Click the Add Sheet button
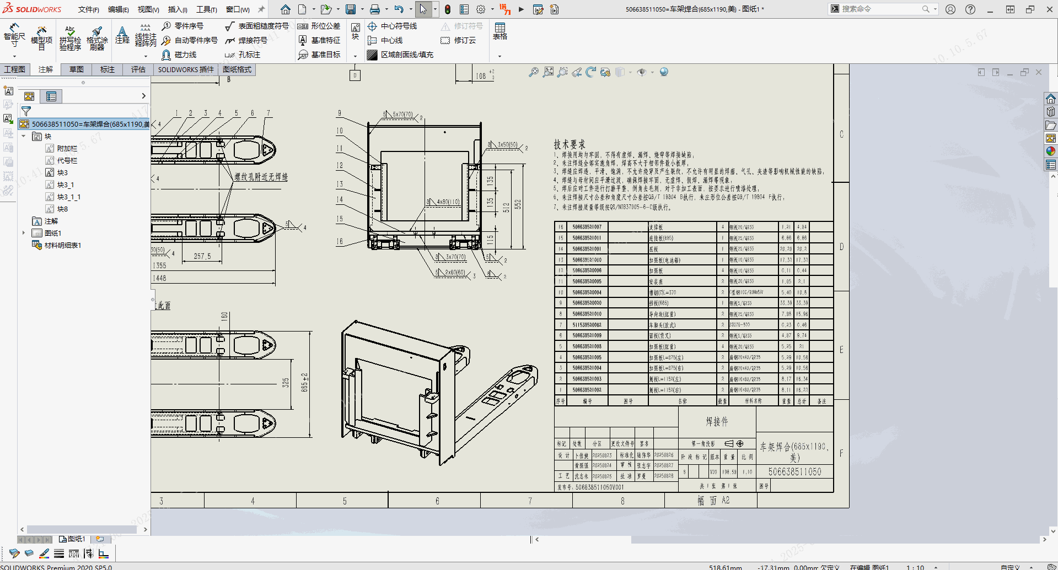The height and width of the screenshot is (570, 1058). click(100, 539)
